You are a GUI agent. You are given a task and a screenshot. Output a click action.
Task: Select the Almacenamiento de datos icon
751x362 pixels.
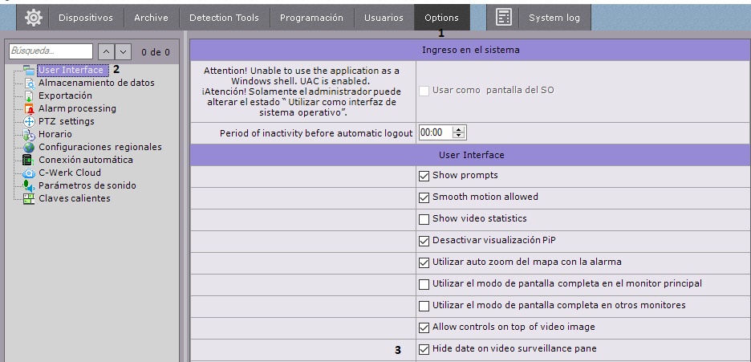click(30, 83)
